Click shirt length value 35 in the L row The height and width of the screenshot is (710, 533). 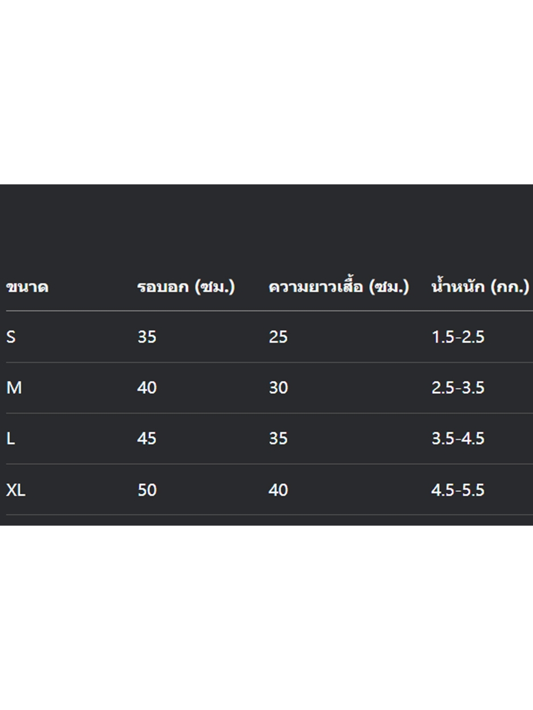(x=278, y=439)
